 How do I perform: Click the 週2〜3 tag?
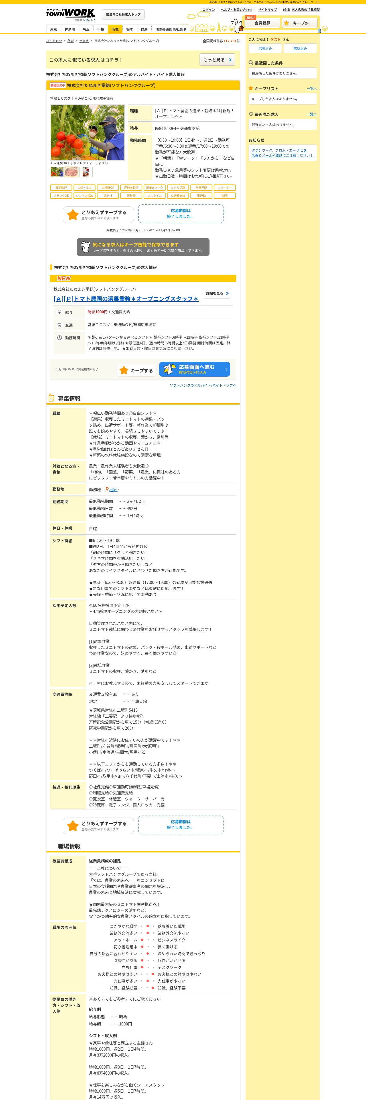108,196
